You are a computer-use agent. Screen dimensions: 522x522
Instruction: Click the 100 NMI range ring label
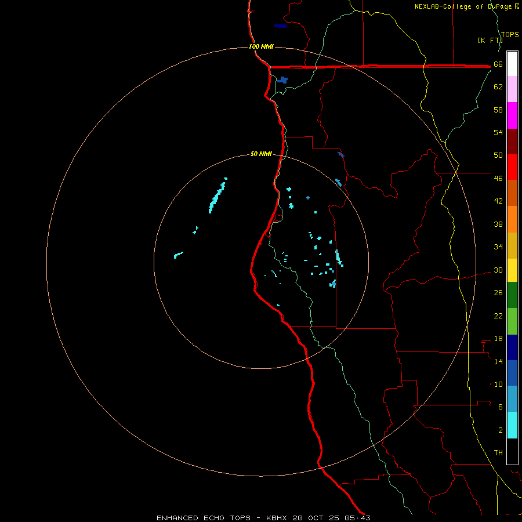pos(261,46)
